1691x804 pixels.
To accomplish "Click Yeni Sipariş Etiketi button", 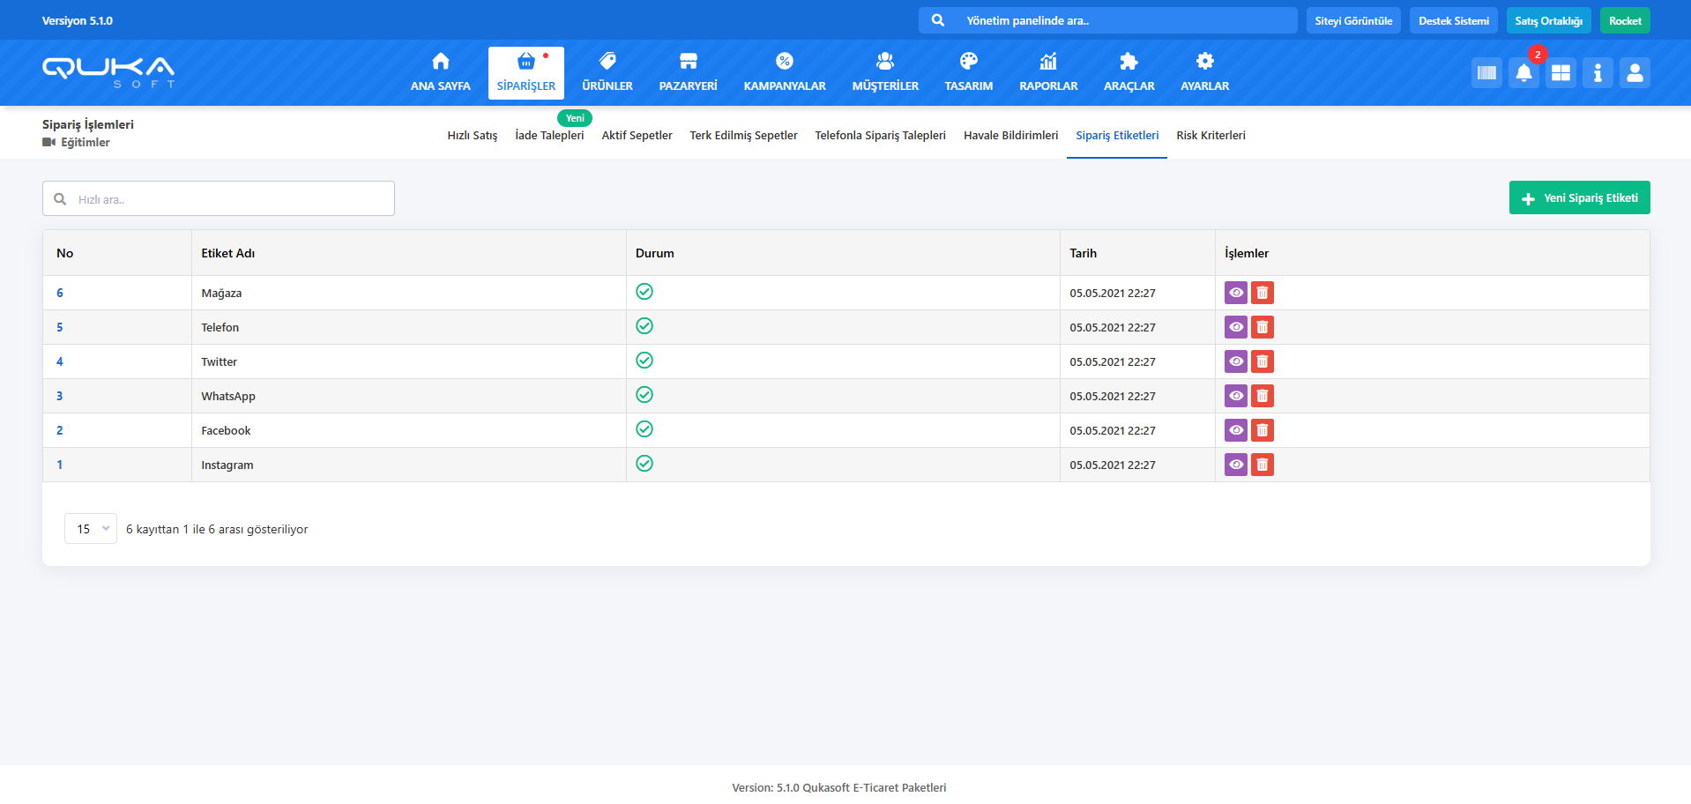I will [x=1579, y=198].
